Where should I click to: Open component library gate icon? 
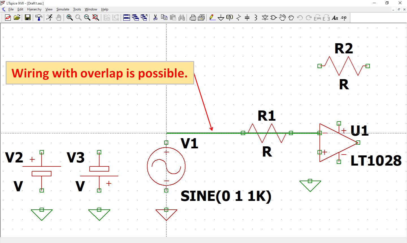point(273,18)
